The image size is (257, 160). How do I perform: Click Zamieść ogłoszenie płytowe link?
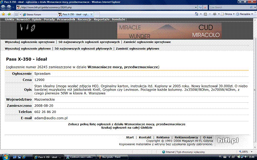click(x=138, y=49)
